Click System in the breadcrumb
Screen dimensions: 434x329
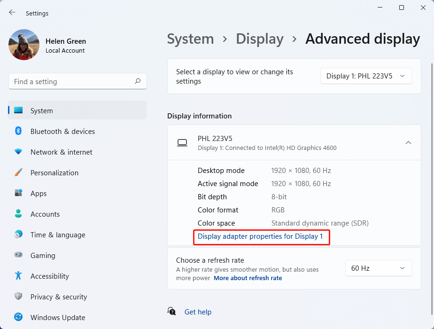[190, 39]
